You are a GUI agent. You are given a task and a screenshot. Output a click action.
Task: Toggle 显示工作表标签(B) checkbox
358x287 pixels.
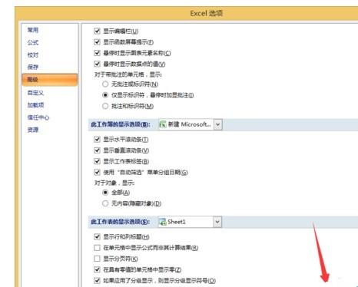(97, 161)
